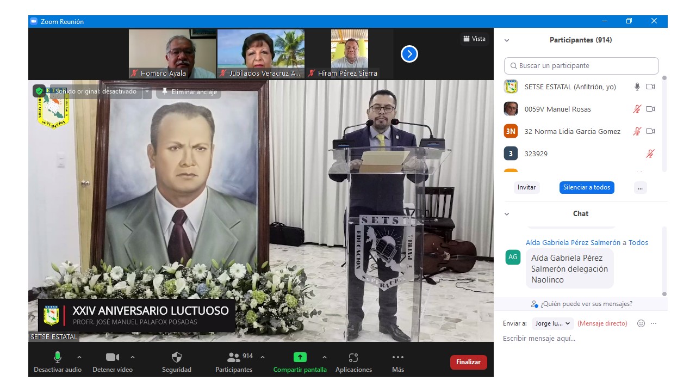The image size is (696, 392).
Task: Click the Desactivar audio label
Action: tap(58, 370)
